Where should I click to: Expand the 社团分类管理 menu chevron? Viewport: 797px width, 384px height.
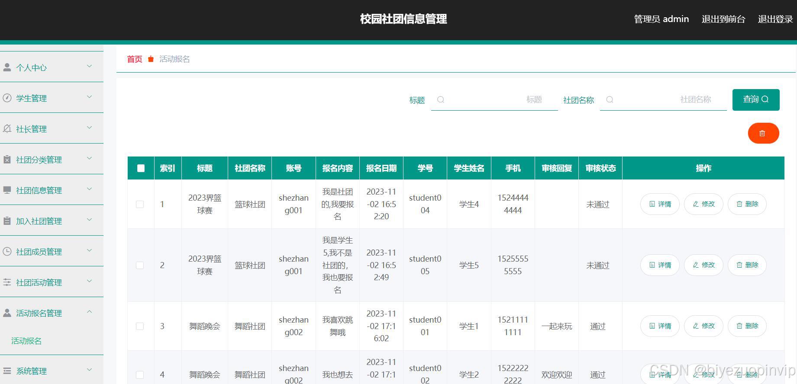(90, 158)
